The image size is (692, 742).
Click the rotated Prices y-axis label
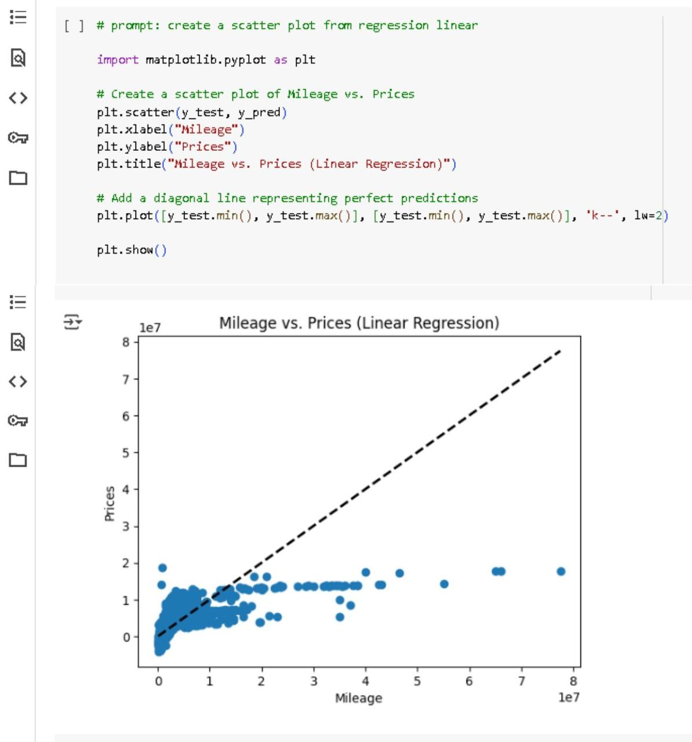[110, 503]
